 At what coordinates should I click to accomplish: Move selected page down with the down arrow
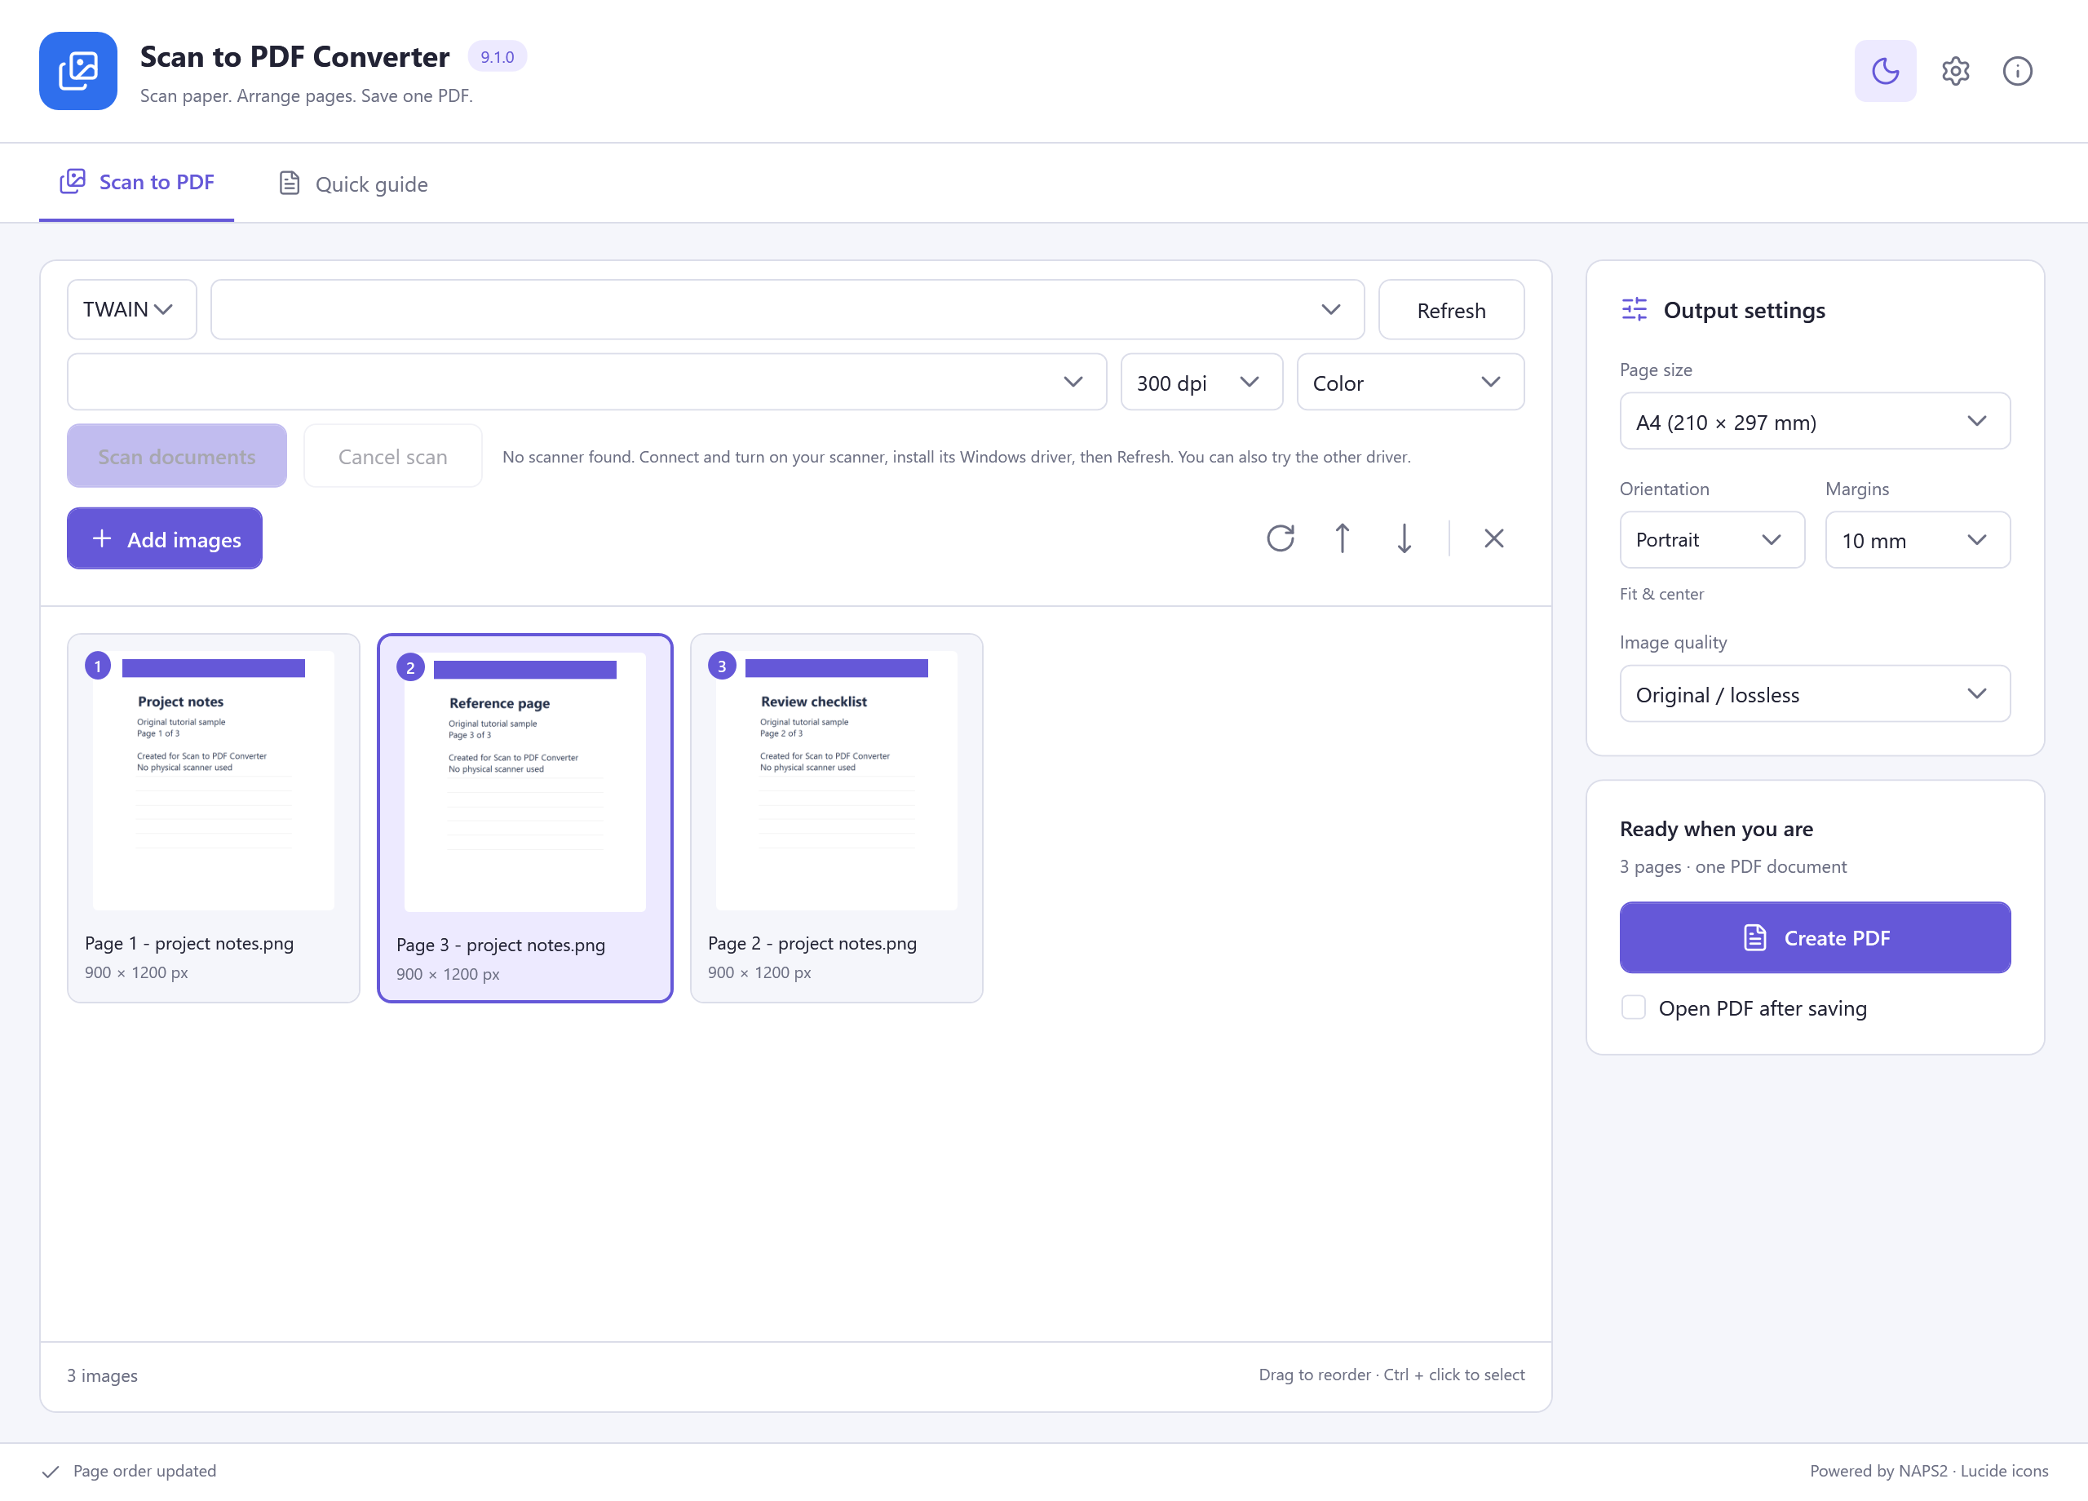pyautogui.click(x=1403, y=538)
